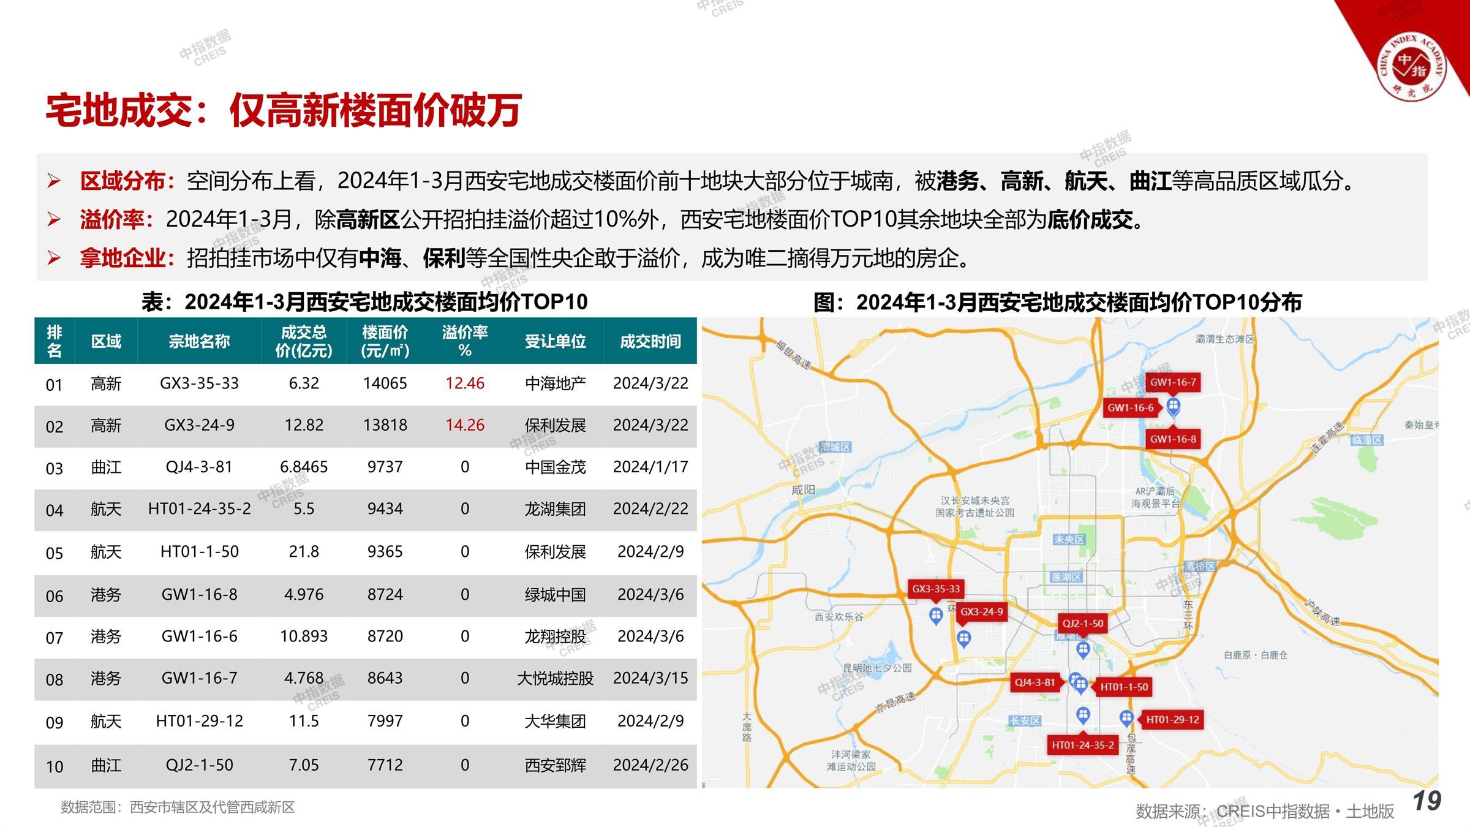The image size is (1470, 827).
Task: Click the 未央区 district label on map
Action: click(x=1069, y=539)
